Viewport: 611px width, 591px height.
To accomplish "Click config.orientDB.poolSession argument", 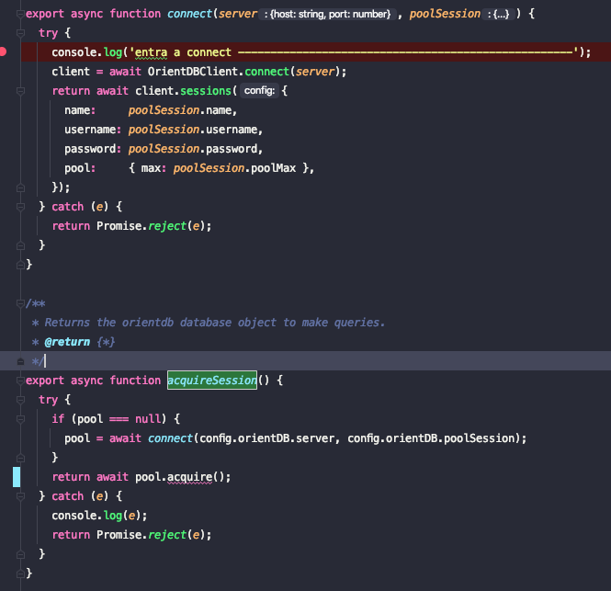I will [x=431, y=438].
